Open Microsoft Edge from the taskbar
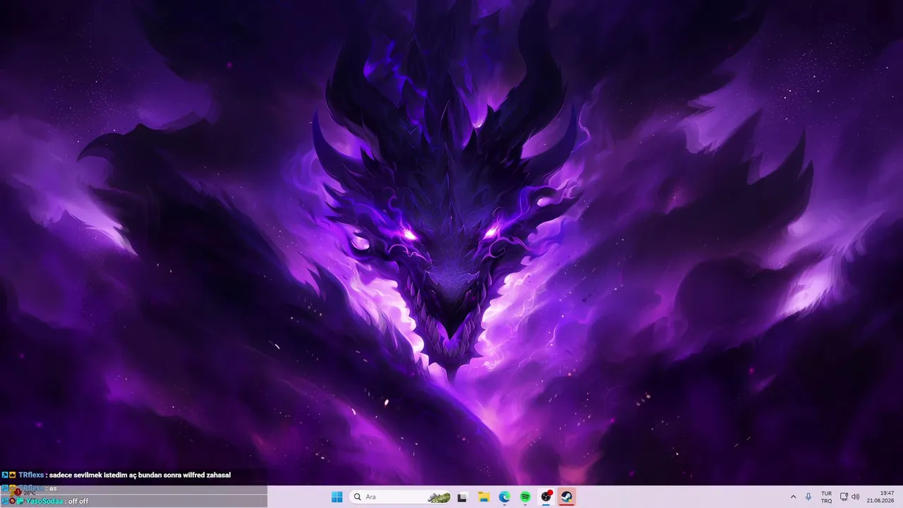 504,497
